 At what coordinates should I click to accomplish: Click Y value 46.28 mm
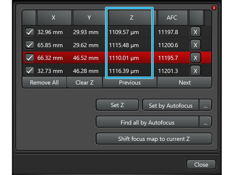86,71
